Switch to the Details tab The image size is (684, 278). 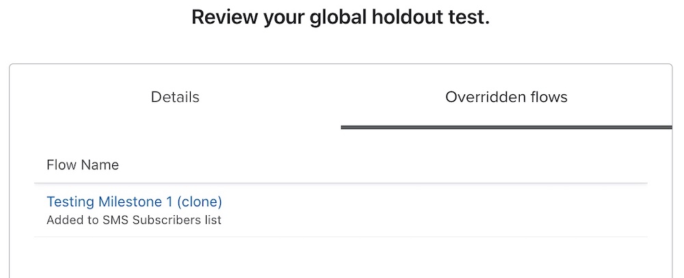coord(175,97)
